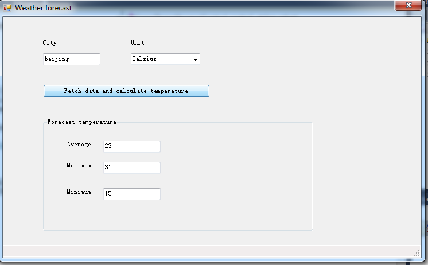Click the Forecast temperature group title

click(81, 122)
